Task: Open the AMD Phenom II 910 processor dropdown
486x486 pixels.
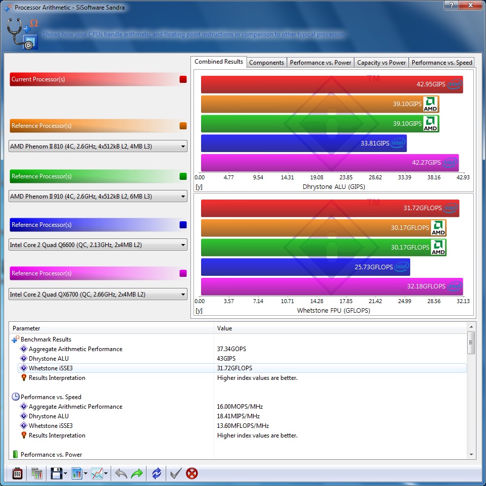Action: [x=98, y=196]
